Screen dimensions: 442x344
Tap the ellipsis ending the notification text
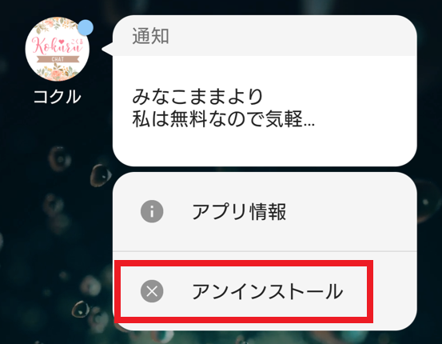click(x=309, y=124)
